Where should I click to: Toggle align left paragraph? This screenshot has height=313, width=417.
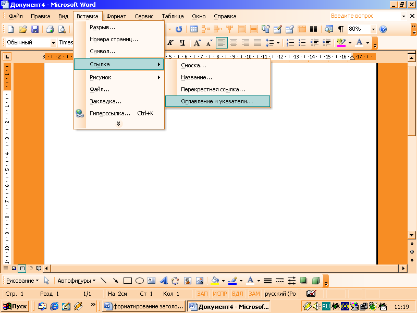222,43
